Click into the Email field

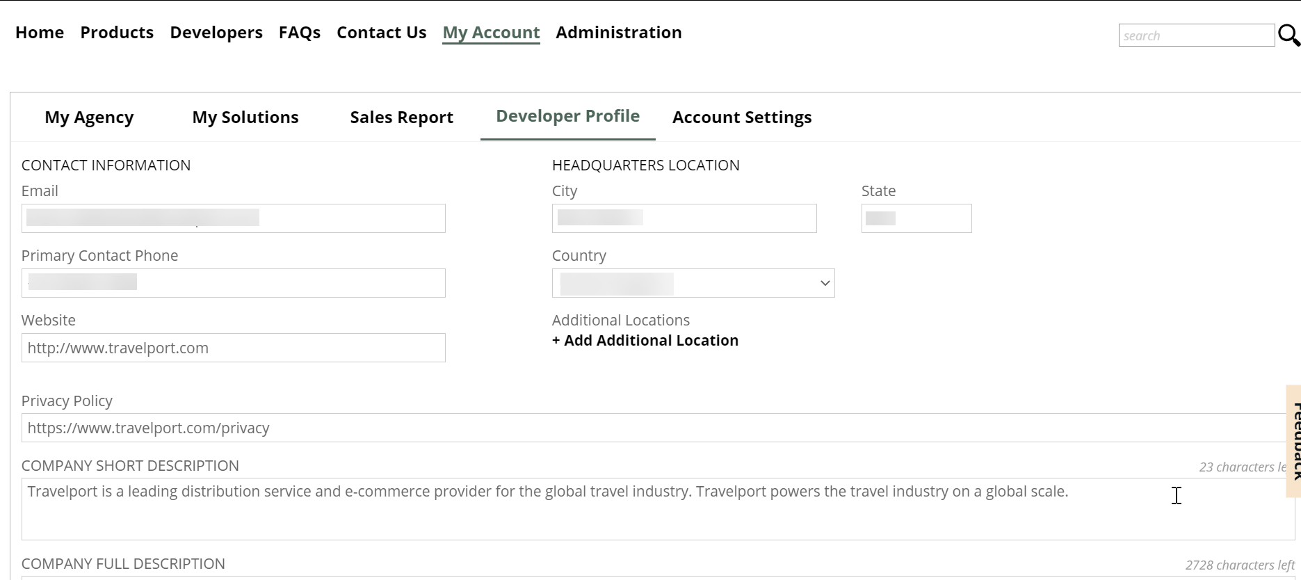click(x=234, y=218)
